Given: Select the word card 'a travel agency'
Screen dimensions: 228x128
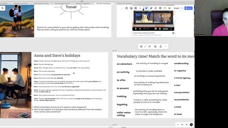Looking at the screenshot, I should click(x=182, y=78).
